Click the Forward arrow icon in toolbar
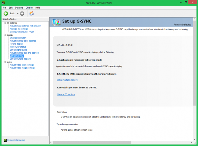198x146 pixels. pos(22,14)
